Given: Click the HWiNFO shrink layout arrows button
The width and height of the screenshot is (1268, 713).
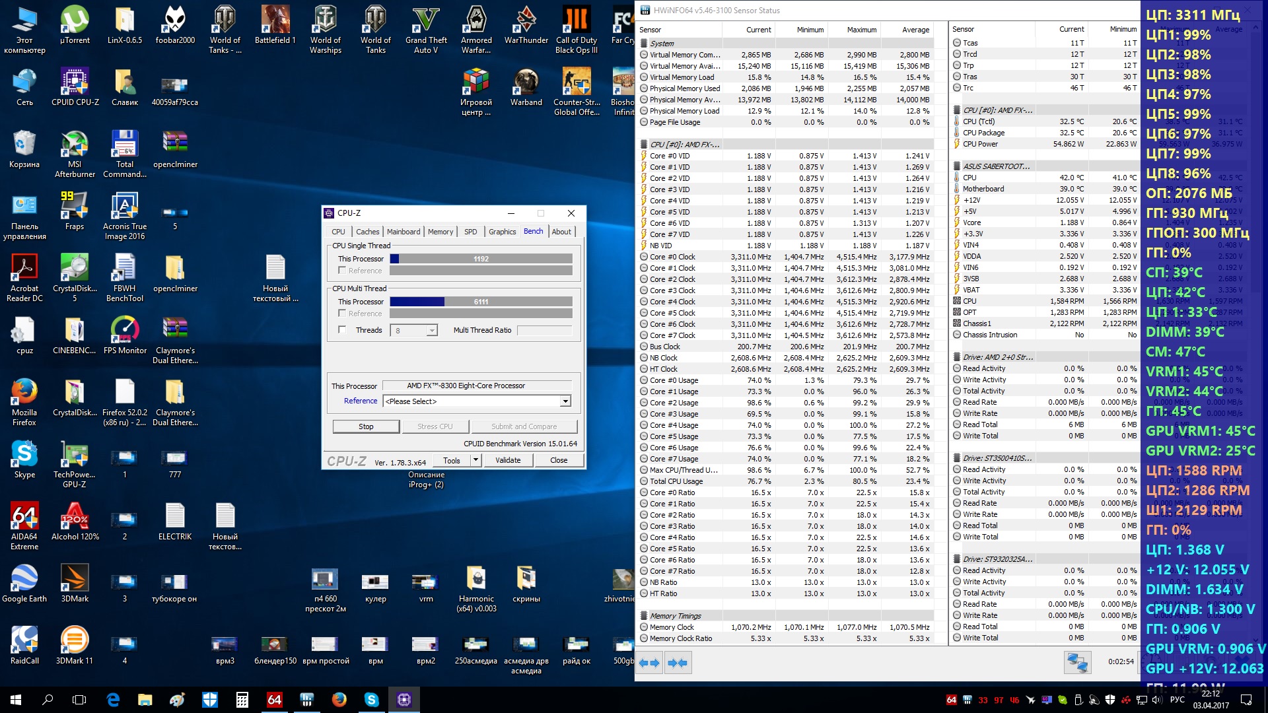Looking at the screenshot, I should pyautogui.click(x=678, y=663).
